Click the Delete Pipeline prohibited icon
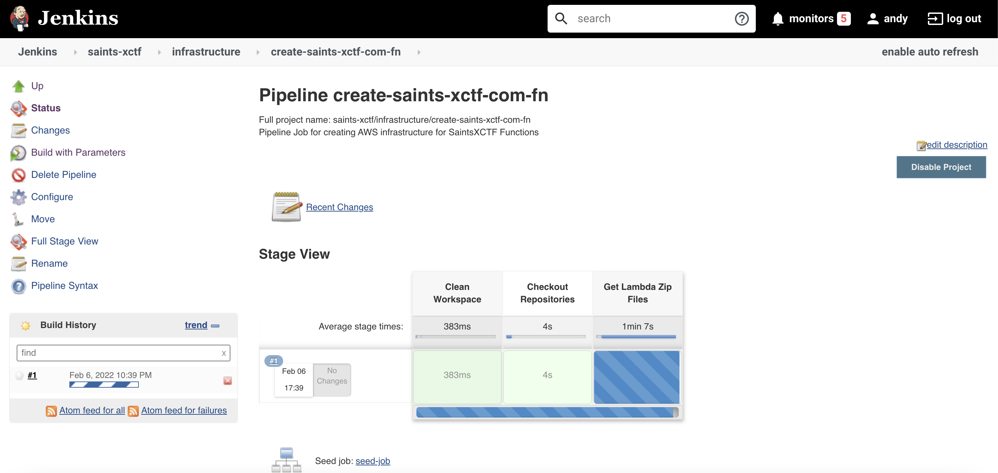Viewport: 998px width, 473px height. pos(18,175)
